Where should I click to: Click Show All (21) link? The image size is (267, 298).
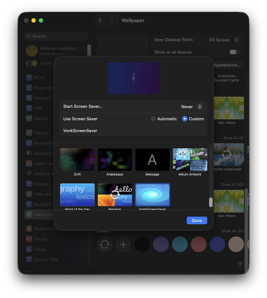pyautogui.click(x=232, y=231)
